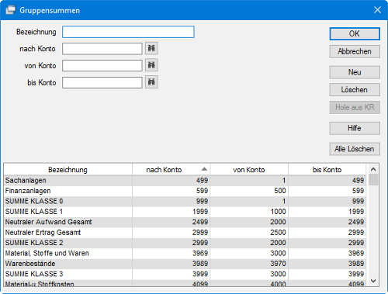Open help with the Hilfe button

[355, 128]
